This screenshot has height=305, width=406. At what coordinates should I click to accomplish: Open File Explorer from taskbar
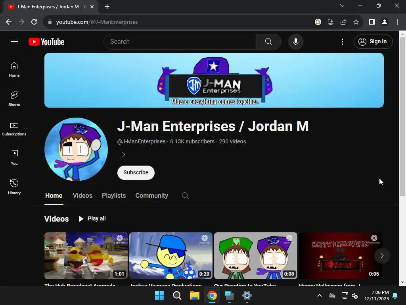194,295
